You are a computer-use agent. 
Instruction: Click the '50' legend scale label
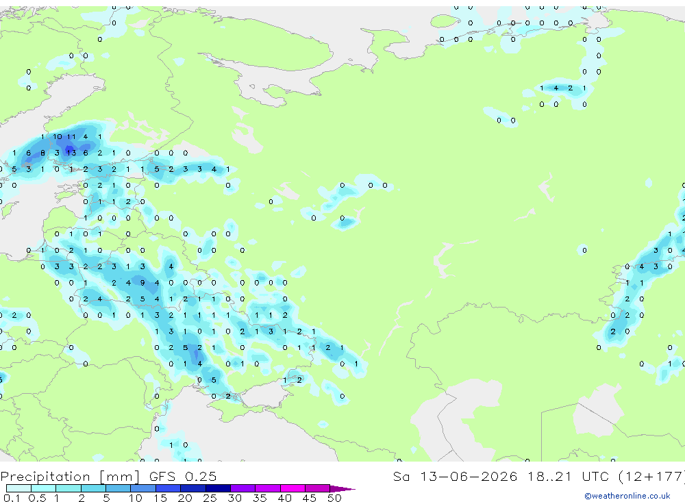pyautogui.click(x=334, y=498)
